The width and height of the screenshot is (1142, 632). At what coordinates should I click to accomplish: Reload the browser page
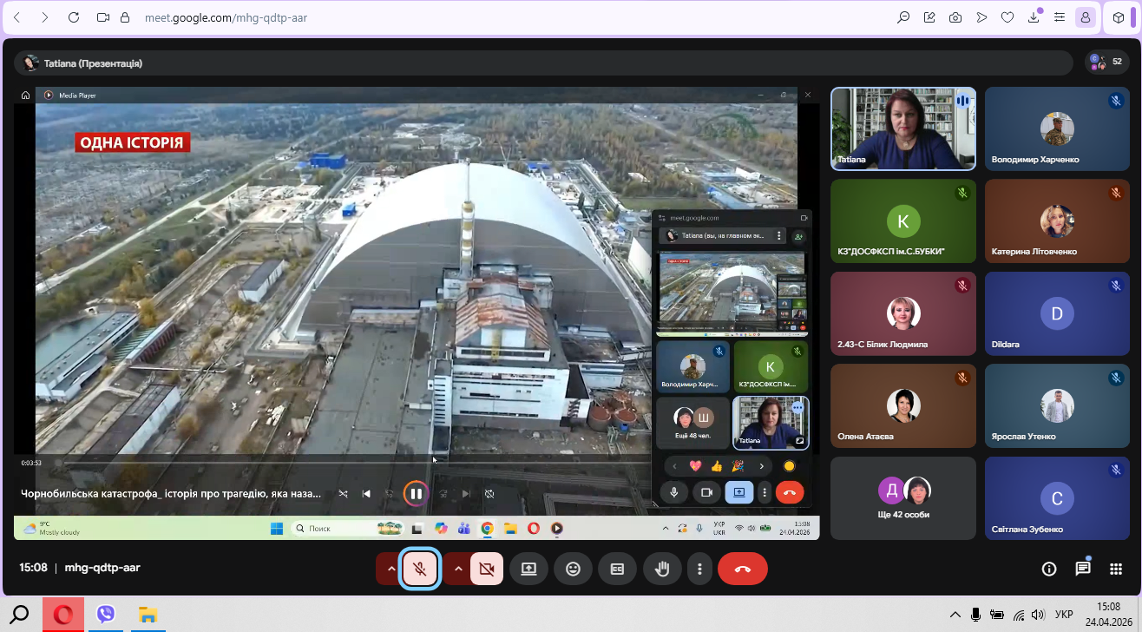[x=73, y=17]
